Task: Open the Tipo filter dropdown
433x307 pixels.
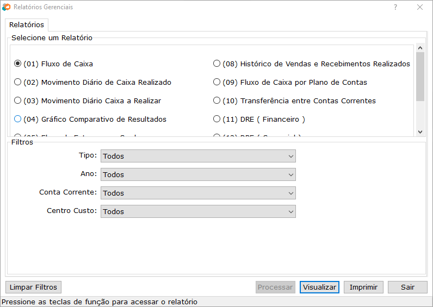Action: click(198, 156)
